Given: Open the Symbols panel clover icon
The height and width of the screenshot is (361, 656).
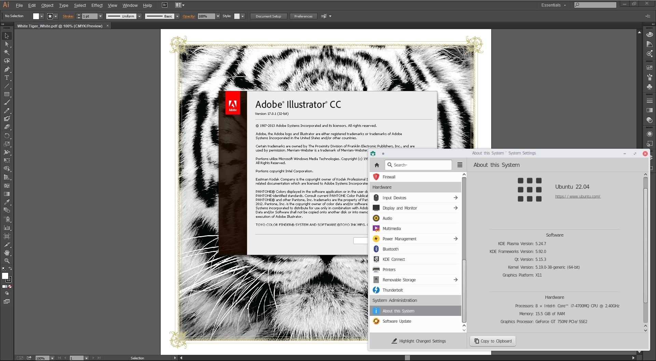Looking at the screenshot, I should click(650, 87).
